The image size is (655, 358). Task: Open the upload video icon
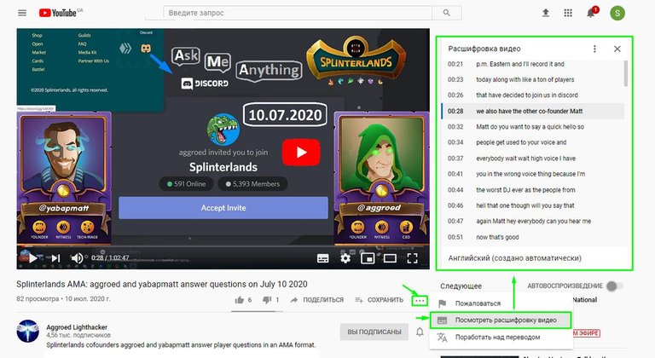point(546,13)
